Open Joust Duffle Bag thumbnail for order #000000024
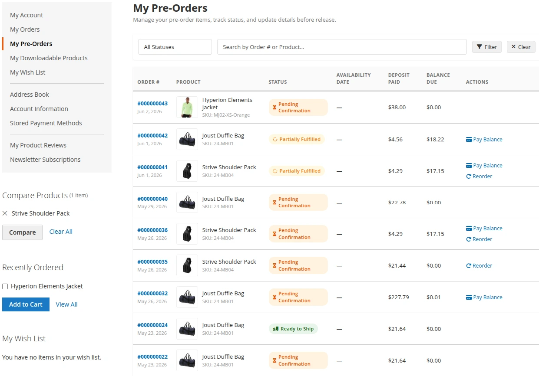The image size is (539, 376). [187, 329]
